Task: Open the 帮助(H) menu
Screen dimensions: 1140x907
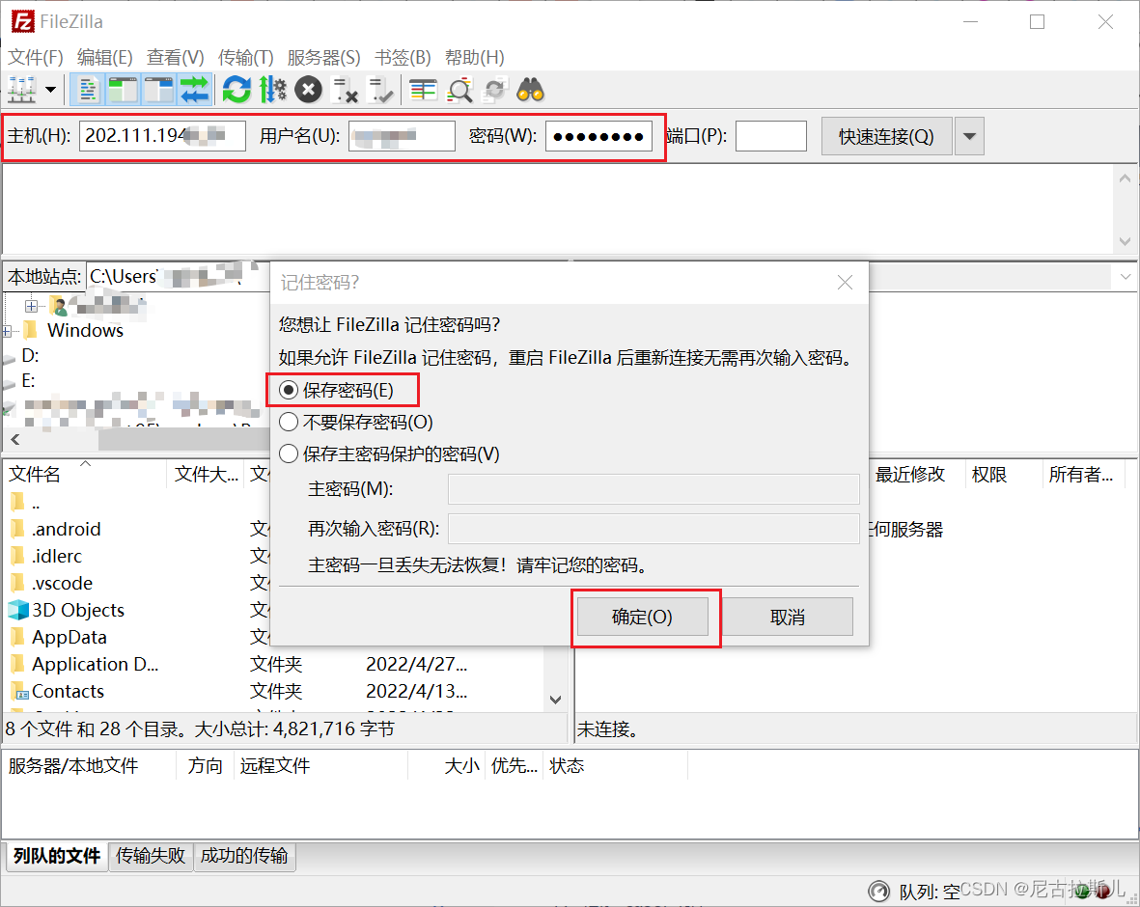Action: 475,58
